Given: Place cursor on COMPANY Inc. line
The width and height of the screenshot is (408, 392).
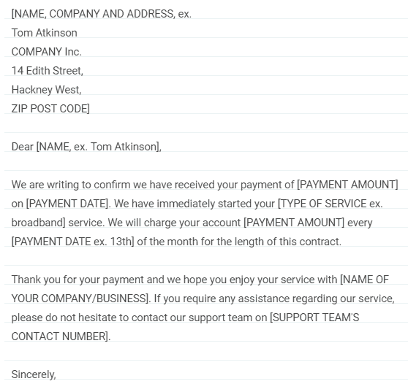Looking at the screenshot, I should click(47, 52).
